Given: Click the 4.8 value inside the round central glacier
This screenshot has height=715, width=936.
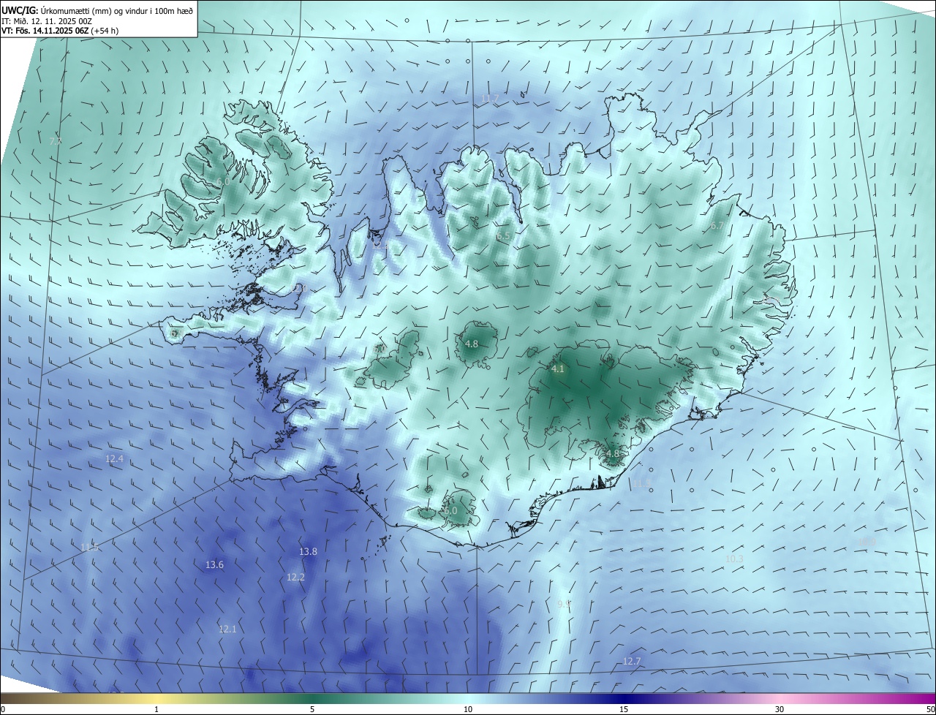Looking at the screenshot, I should tap(472, 344).
